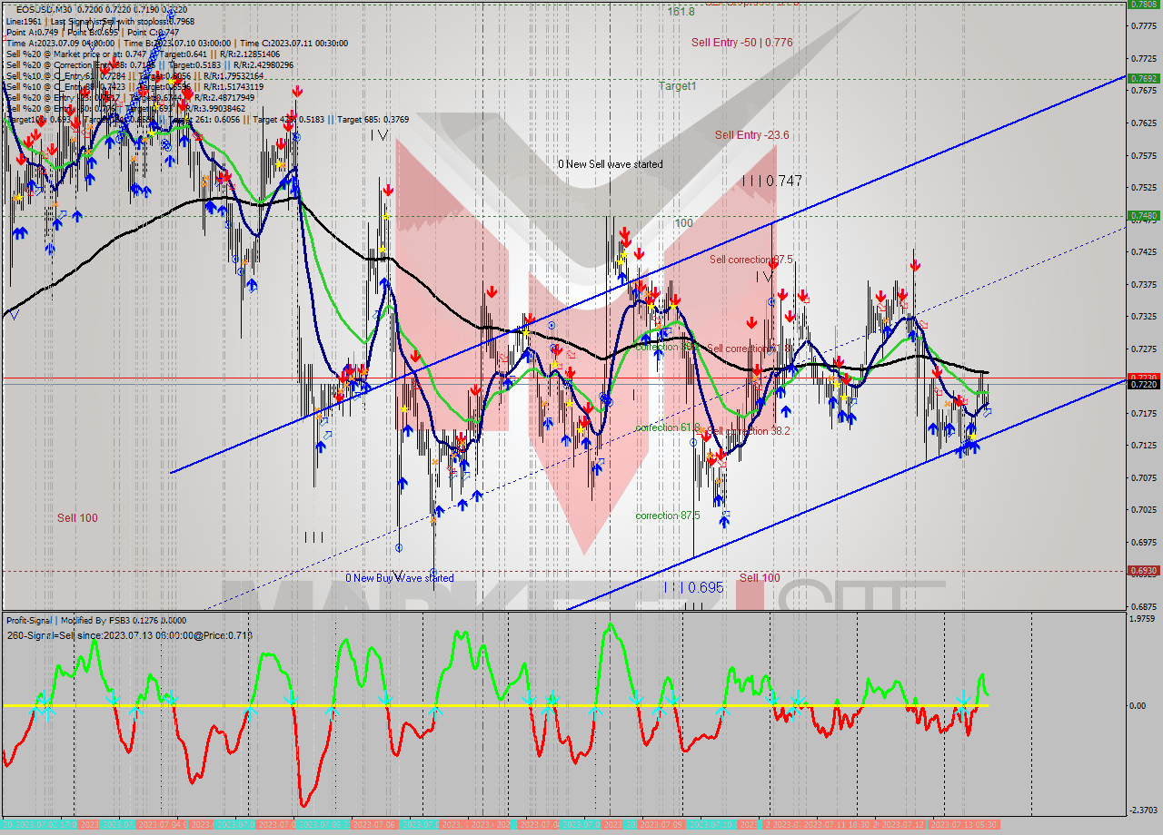Image resolution: width=1163 pixels, height=835 pixels.
Task: Click 0.7775 on the price axis
Action: coord(1143,25)
